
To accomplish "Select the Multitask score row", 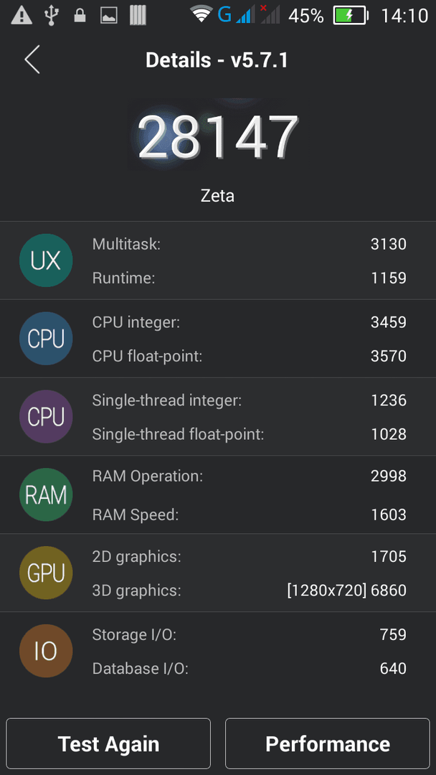I will click(x=250, y=244).
